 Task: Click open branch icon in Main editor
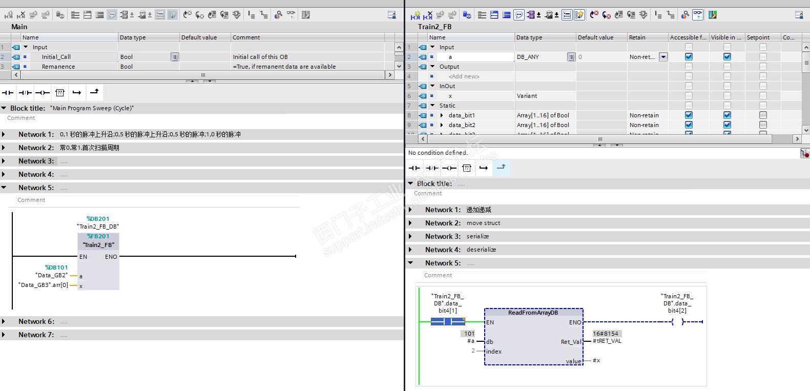coord(77,93)
